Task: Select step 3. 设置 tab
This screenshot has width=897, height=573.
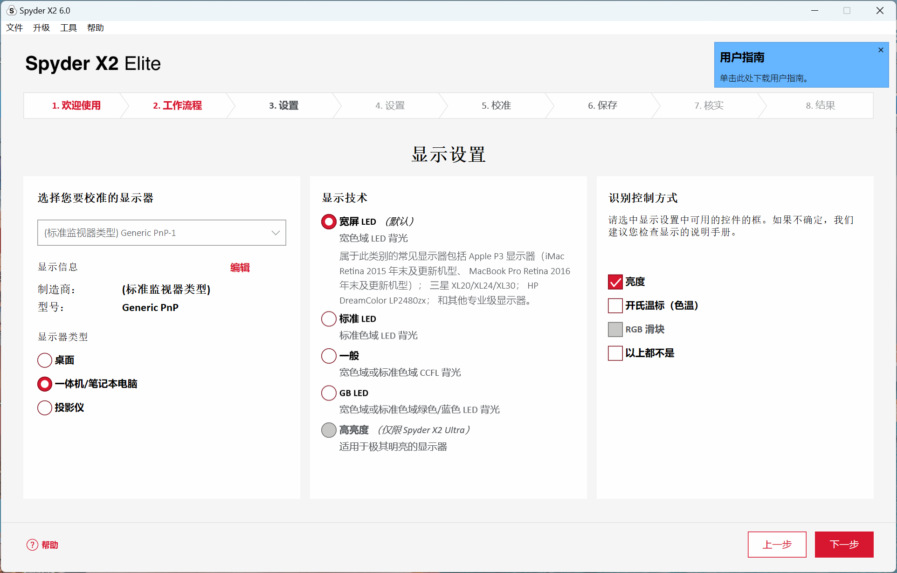Action: pyautogui.click(x=283, y=105)
